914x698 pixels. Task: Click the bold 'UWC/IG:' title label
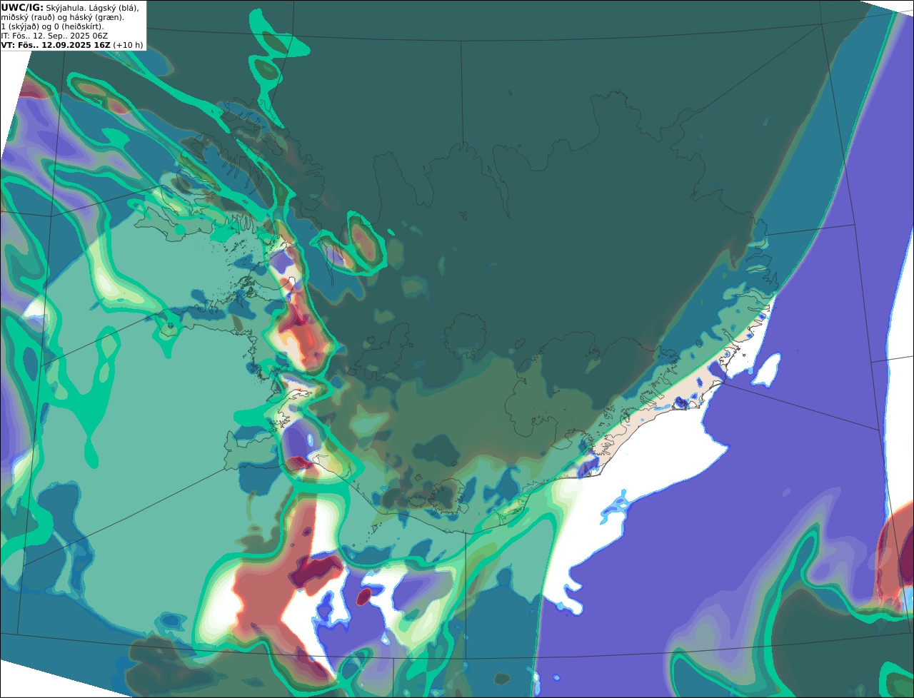point(22,7)
